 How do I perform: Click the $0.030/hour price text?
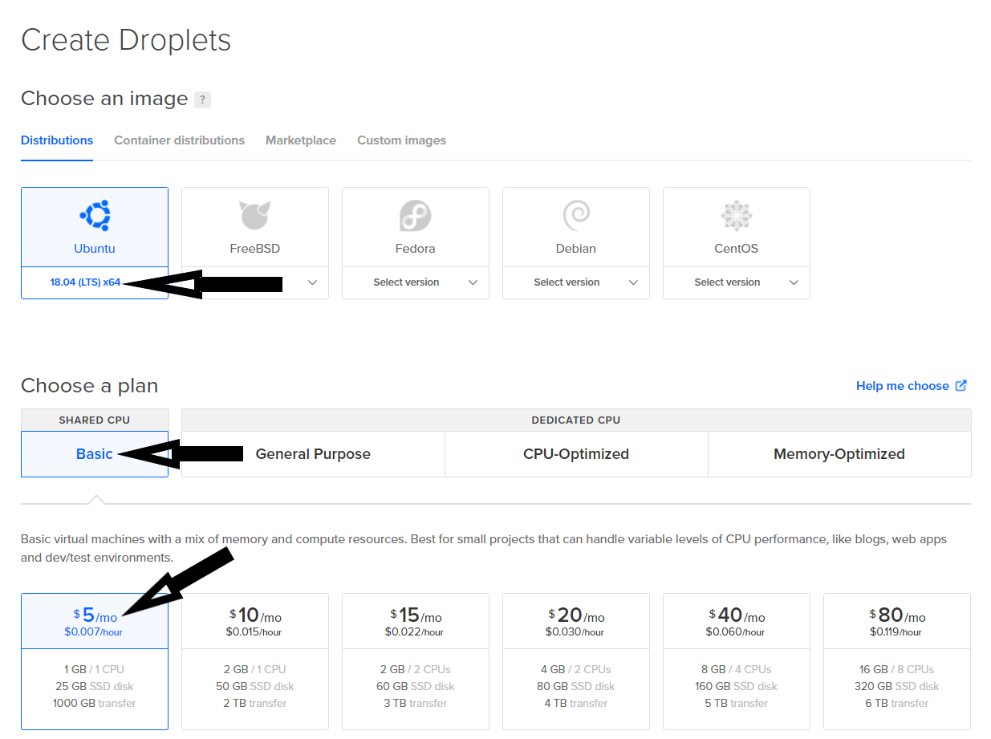point(575,632)
